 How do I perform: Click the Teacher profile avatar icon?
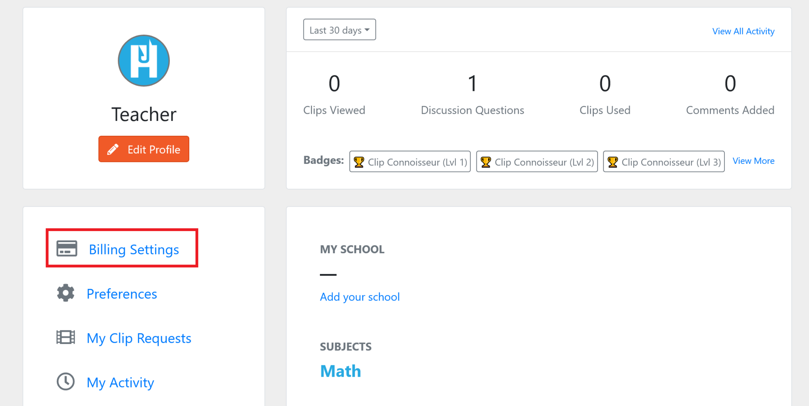(143, 60)
